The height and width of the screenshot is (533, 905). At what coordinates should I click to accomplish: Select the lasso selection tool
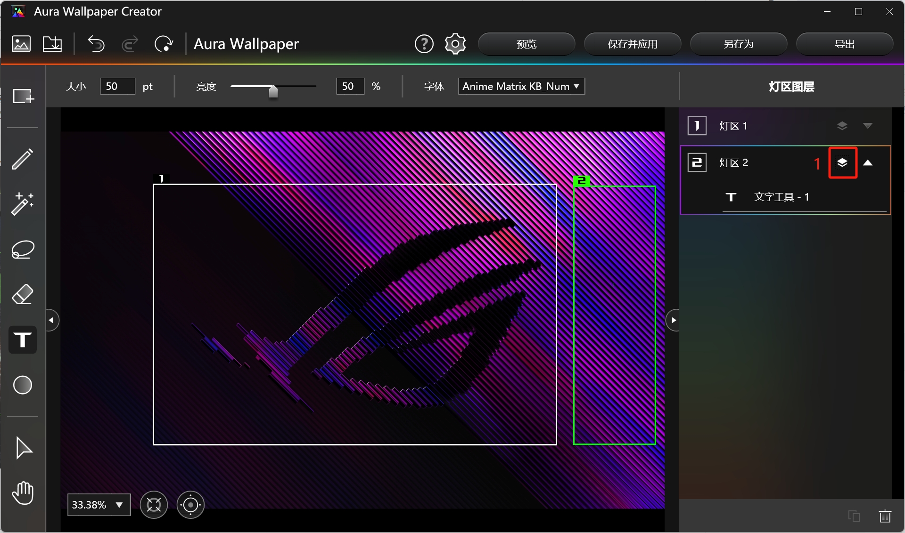[23, 250]
